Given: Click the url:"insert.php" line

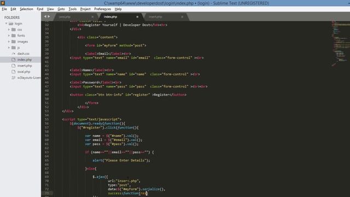Looking at the screenshot, I should [124, 181].
